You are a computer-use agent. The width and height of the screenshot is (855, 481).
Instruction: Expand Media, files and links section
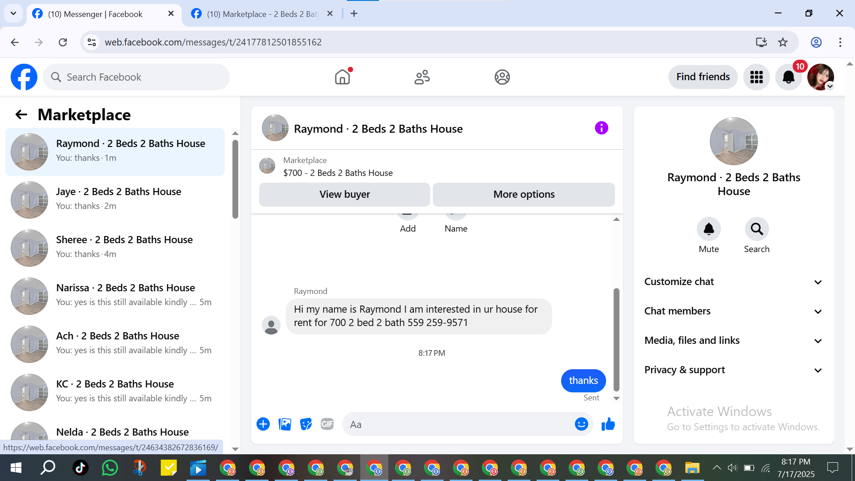pyautogui.click(x=733, y=341)
